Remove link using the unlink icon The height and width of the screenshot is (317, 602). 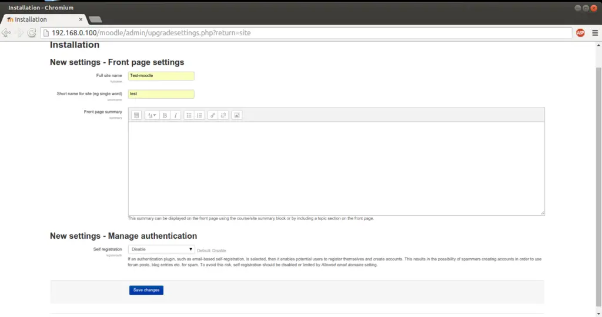point(223,115)
